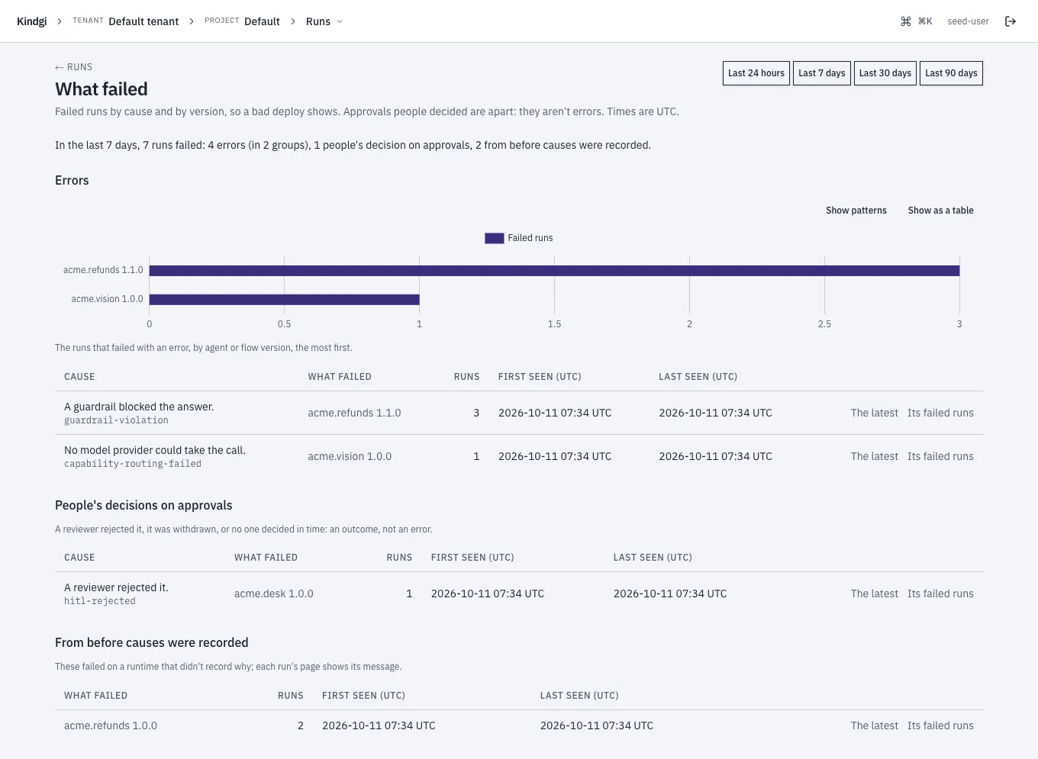The height and width of the screenshot is (759, 1038).
Task: Open The latest for capability-routing-failed row
Action: pyautogui.click(x=875, y=456)
